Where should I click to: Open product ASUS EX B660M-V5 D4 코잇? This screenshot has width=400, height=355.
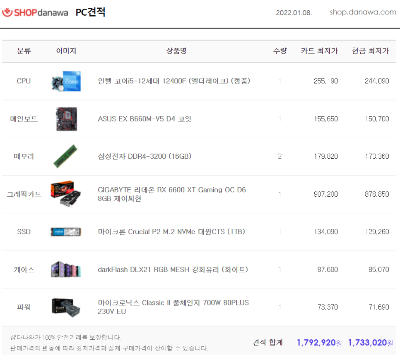(145, 119)
